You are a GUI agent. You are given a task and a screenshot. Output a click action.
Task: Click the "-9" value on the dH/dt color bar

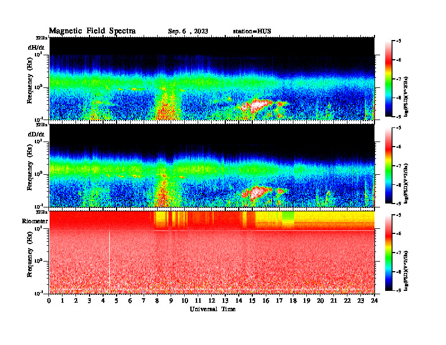click(x=398, y=117)
